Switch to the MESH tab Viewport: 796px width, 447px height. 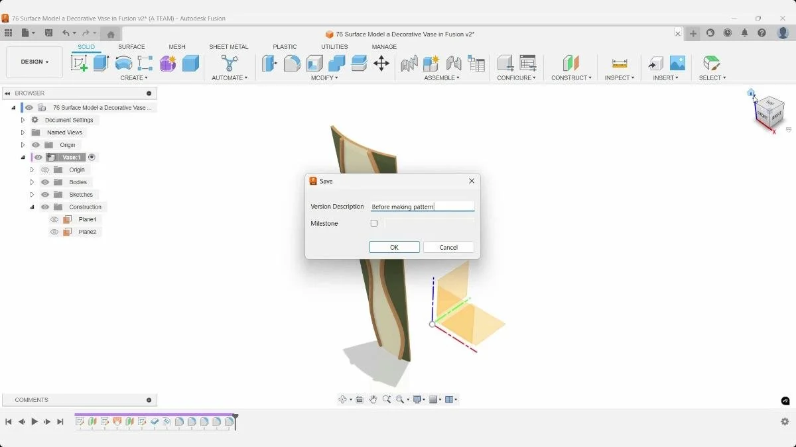(x=177, y=47)
